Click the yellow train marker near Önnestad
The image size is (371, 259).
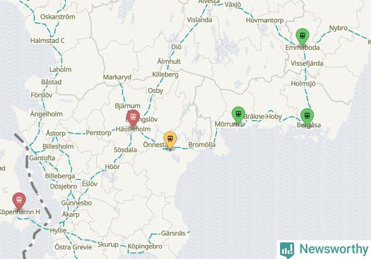coord(170,140)
